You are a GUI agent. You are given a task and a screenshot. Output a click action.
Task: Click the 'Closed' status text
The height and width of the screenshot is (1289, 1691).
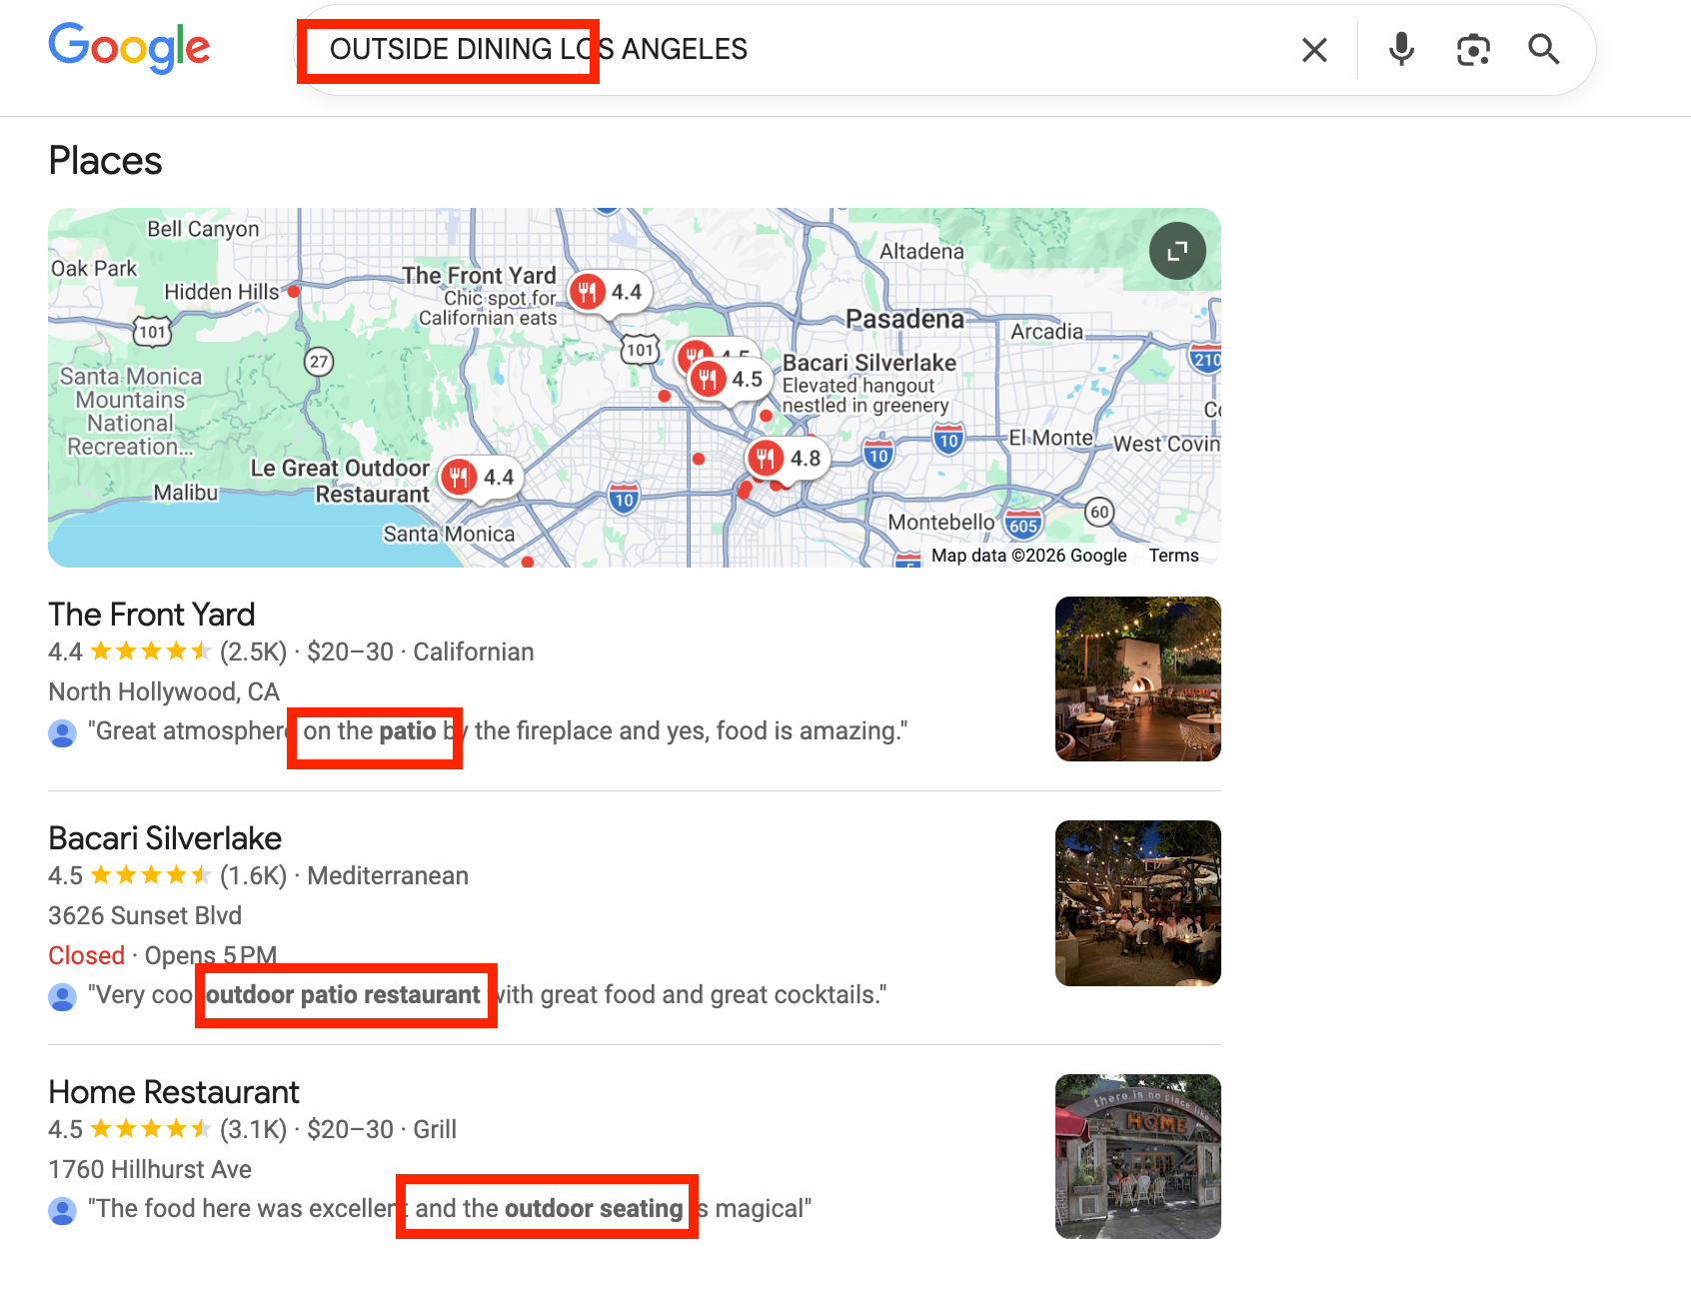point(87,956)
